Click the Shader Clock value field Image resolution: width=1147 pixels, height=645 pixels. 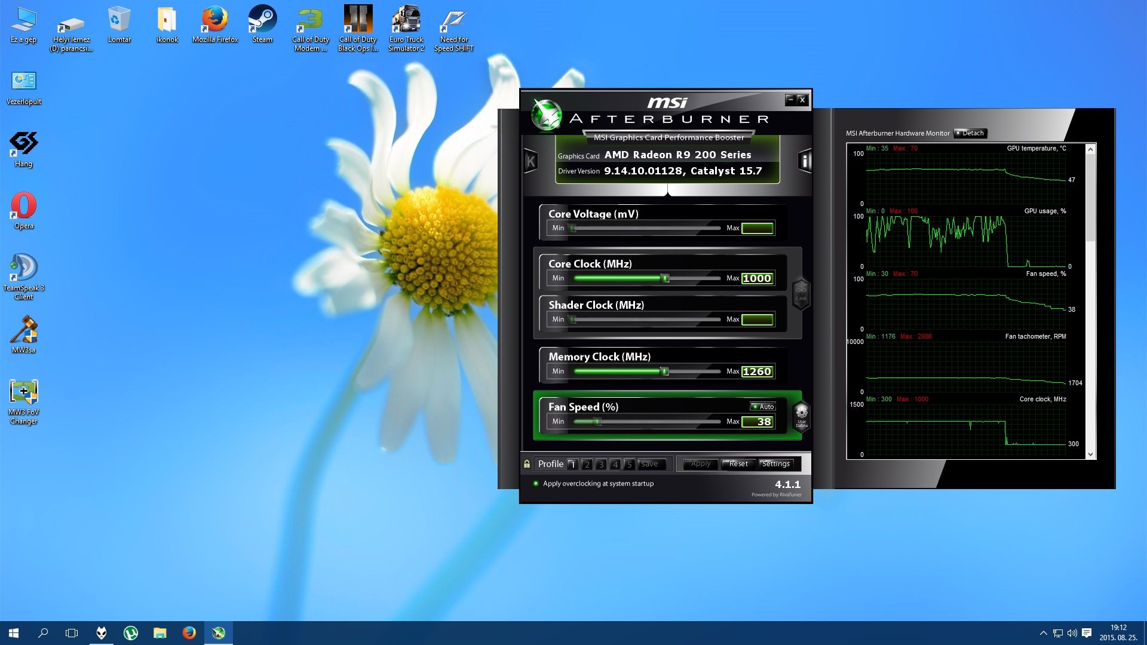tap(757, 320)
